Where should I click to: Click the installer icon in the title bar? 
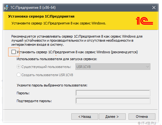click(6, 8)
